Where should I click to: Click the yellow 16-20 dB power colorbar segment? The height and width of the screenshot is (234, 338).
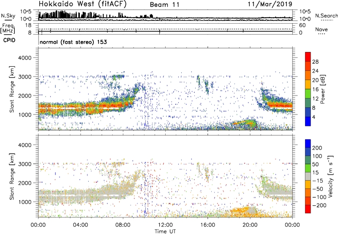coord(308,84)
